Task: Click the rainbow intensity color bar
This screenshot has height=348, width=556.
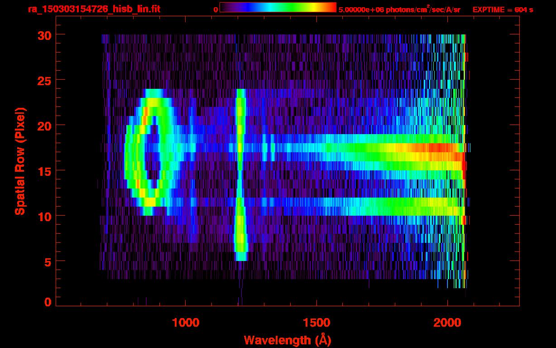Action: (x=278, y=8)
